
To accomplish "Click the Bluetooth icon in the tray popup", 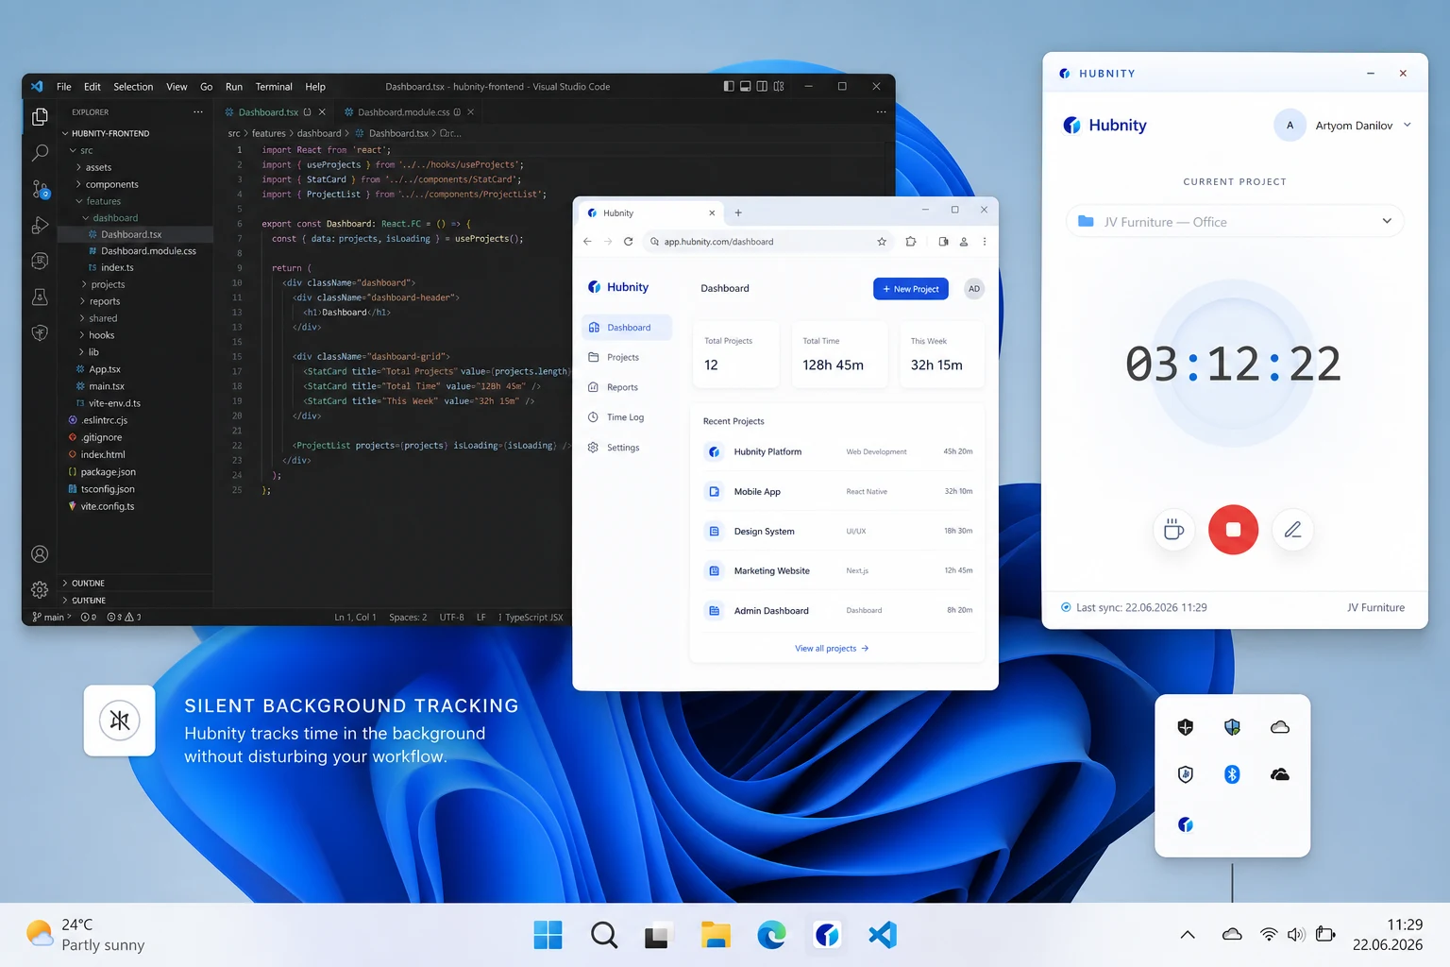I will (x=1232, y=774).
